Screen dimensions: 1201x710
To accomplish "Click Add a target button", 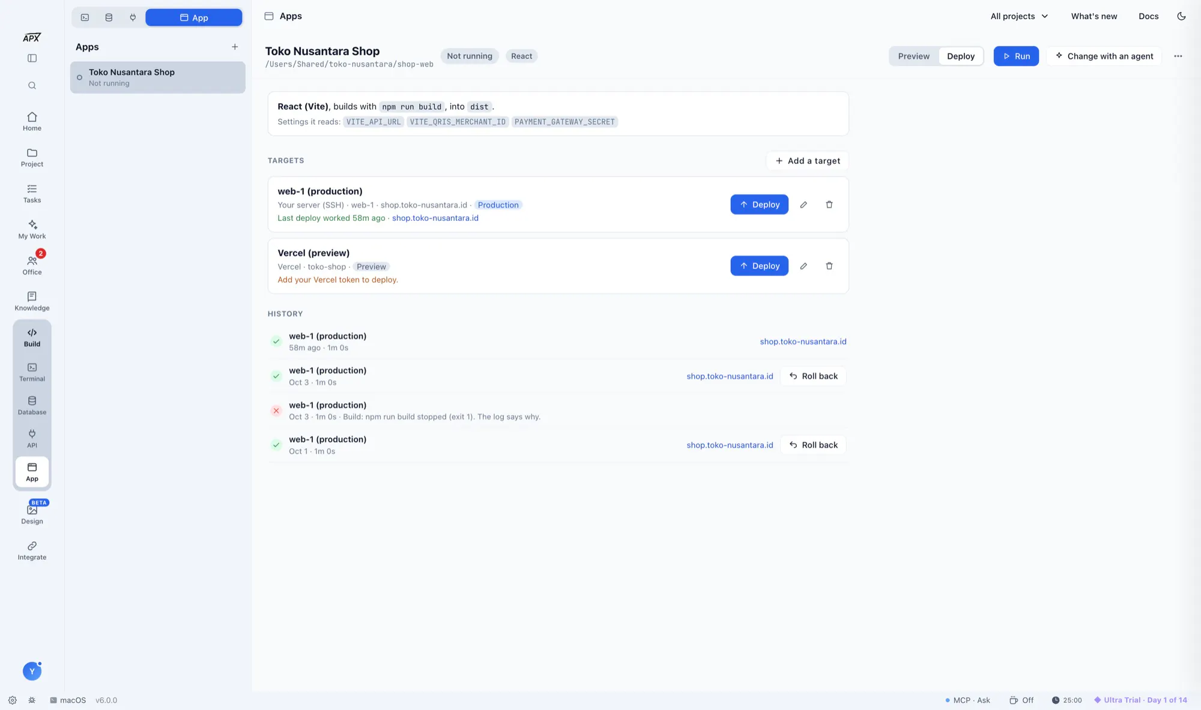I will point(807,161).
